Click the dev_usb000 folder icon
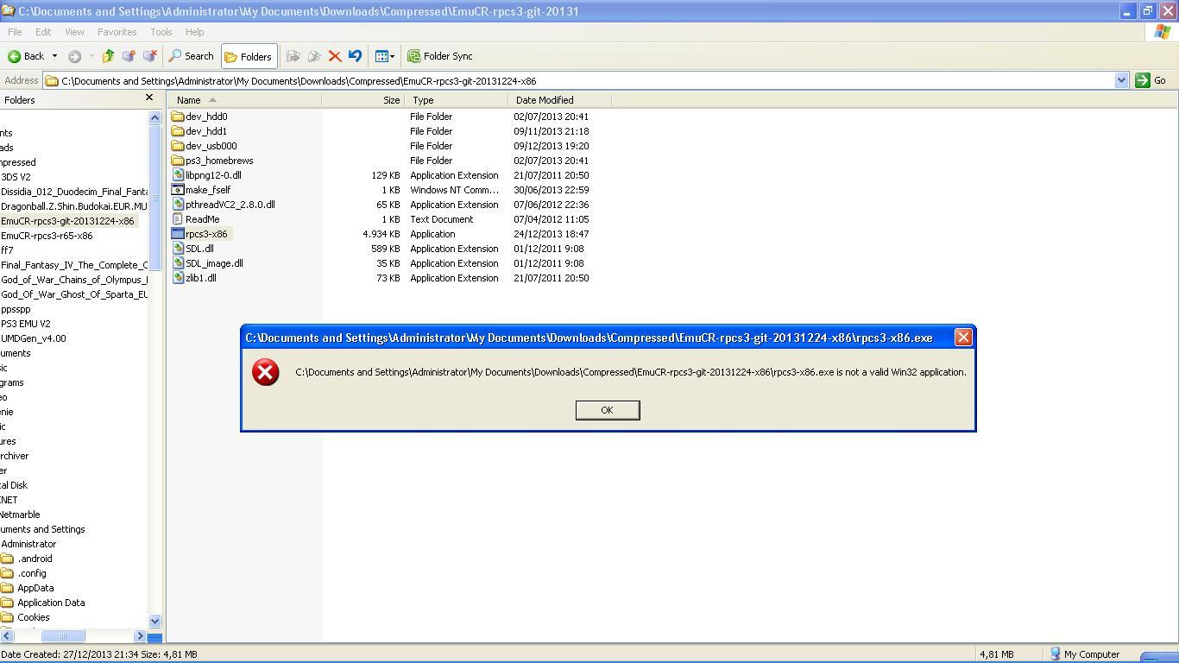The height and width of the screenshot is (663, 1179). tap(178, 146)
